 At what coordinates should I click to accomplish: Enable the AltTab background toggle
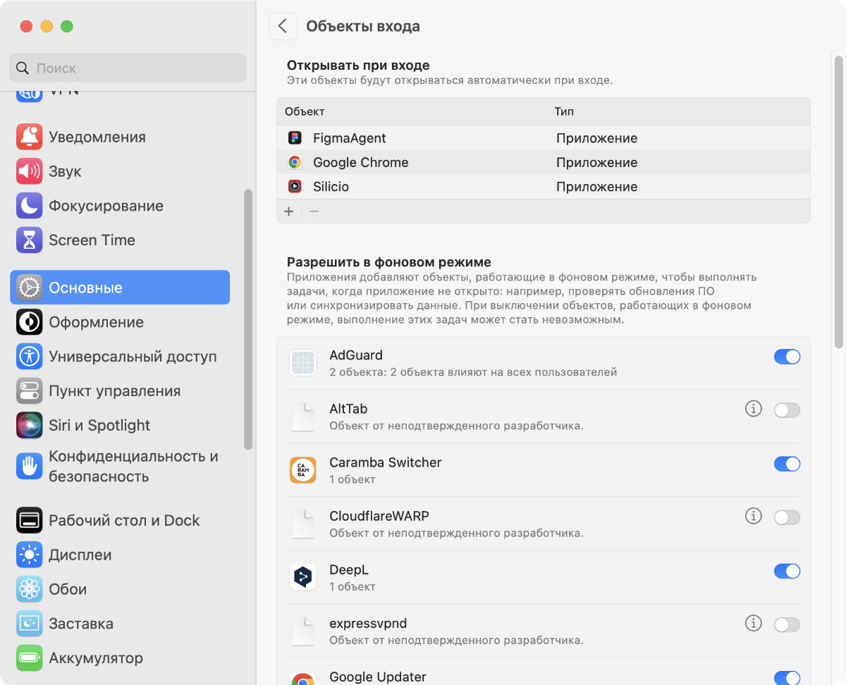pyautogui.click(x=787, y=410)
